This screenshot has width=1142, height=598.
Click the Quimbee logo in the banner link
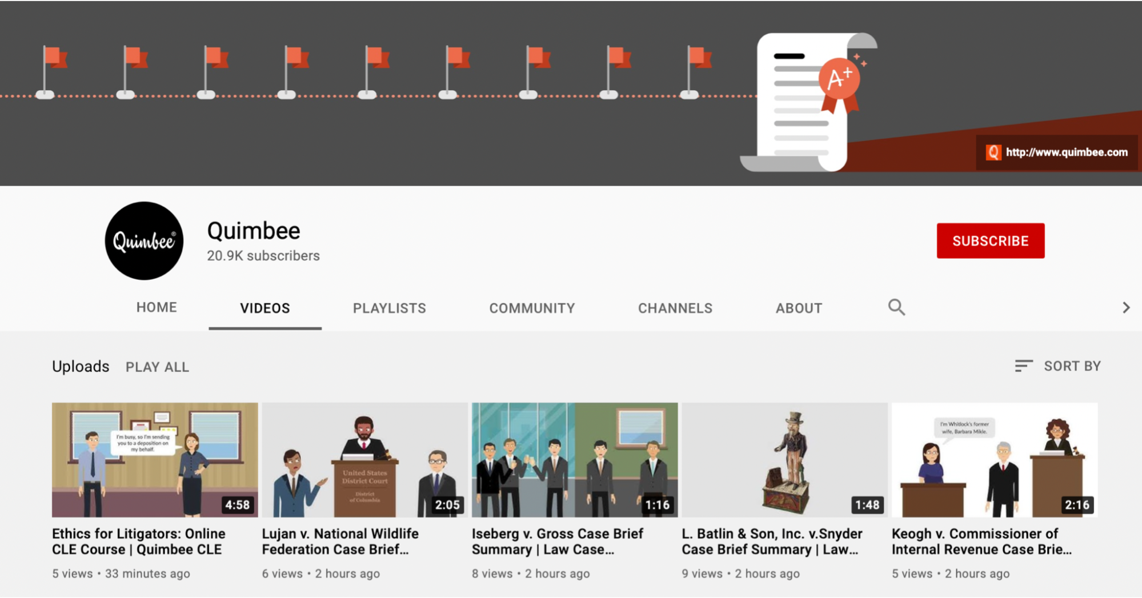click(993, 152)
